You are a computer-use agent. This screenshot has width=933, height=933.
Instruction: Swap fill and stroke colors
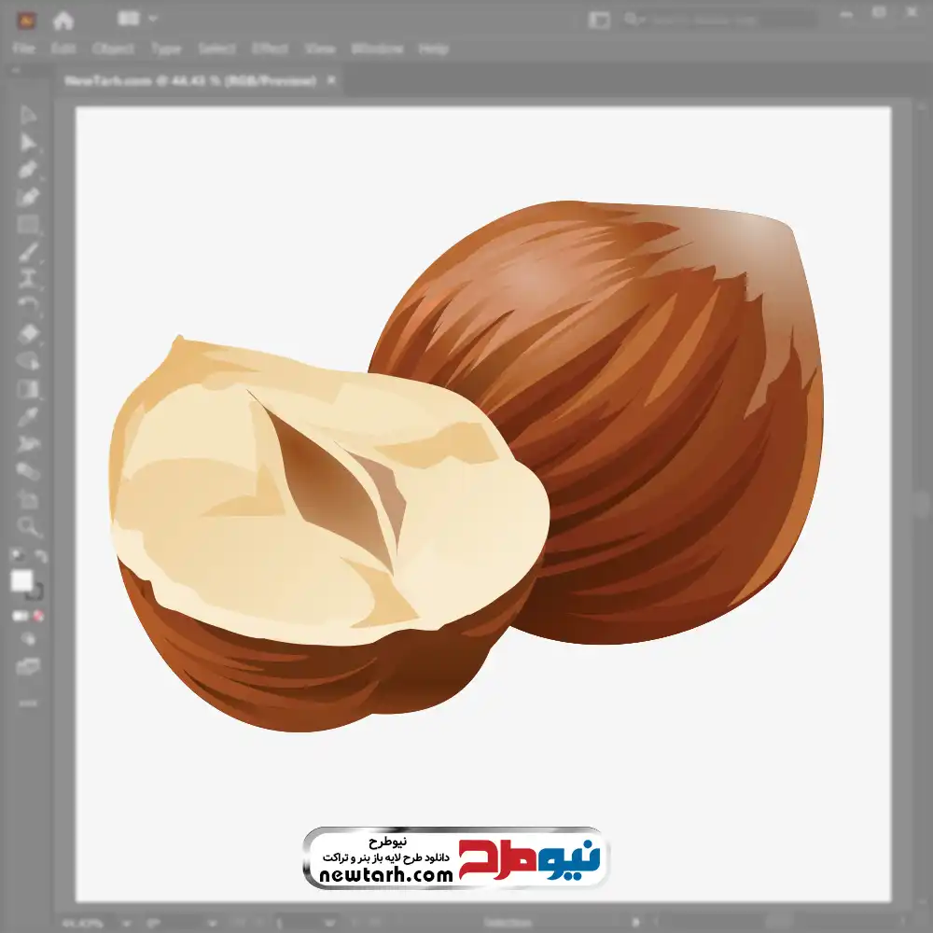41,556
